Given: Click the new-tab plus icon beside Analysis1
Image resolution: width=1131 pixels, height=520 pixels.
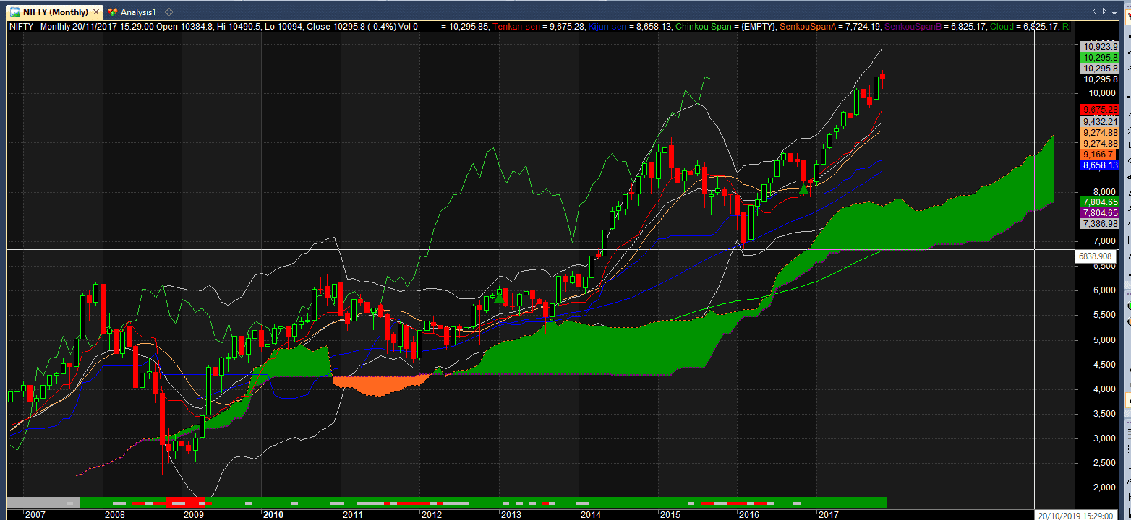Looking at the screenshot, I should click(168, 12).
